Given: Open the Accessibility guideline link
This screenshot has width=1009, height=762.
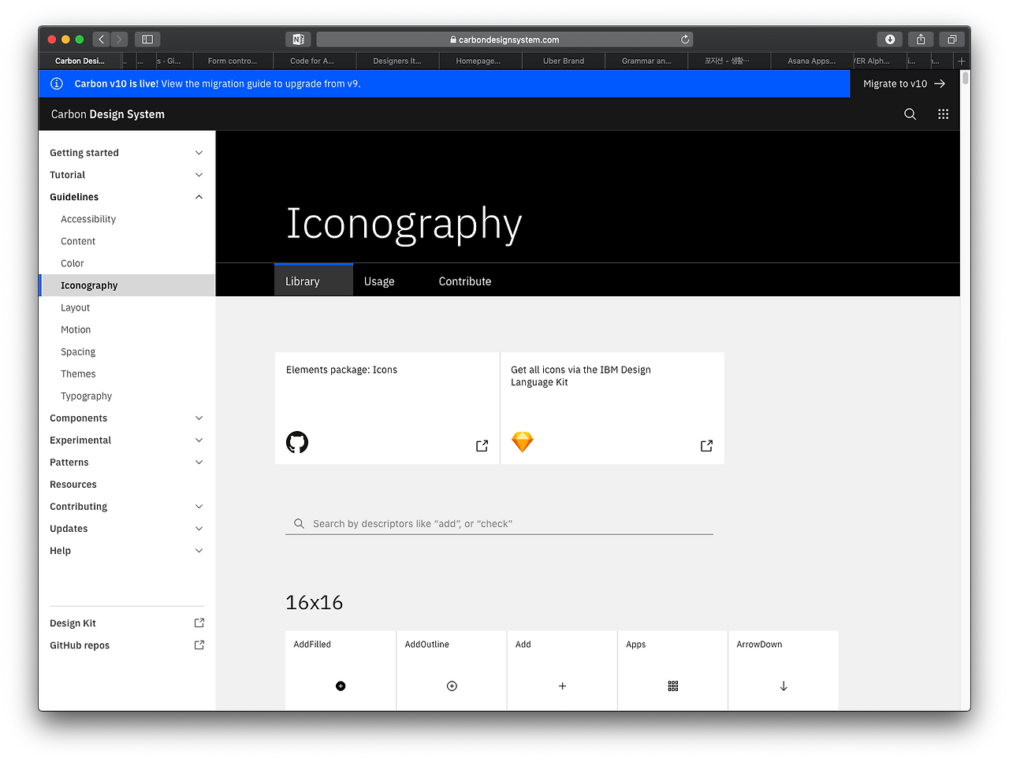Looking at the screenshot, I should click(88, 219).
